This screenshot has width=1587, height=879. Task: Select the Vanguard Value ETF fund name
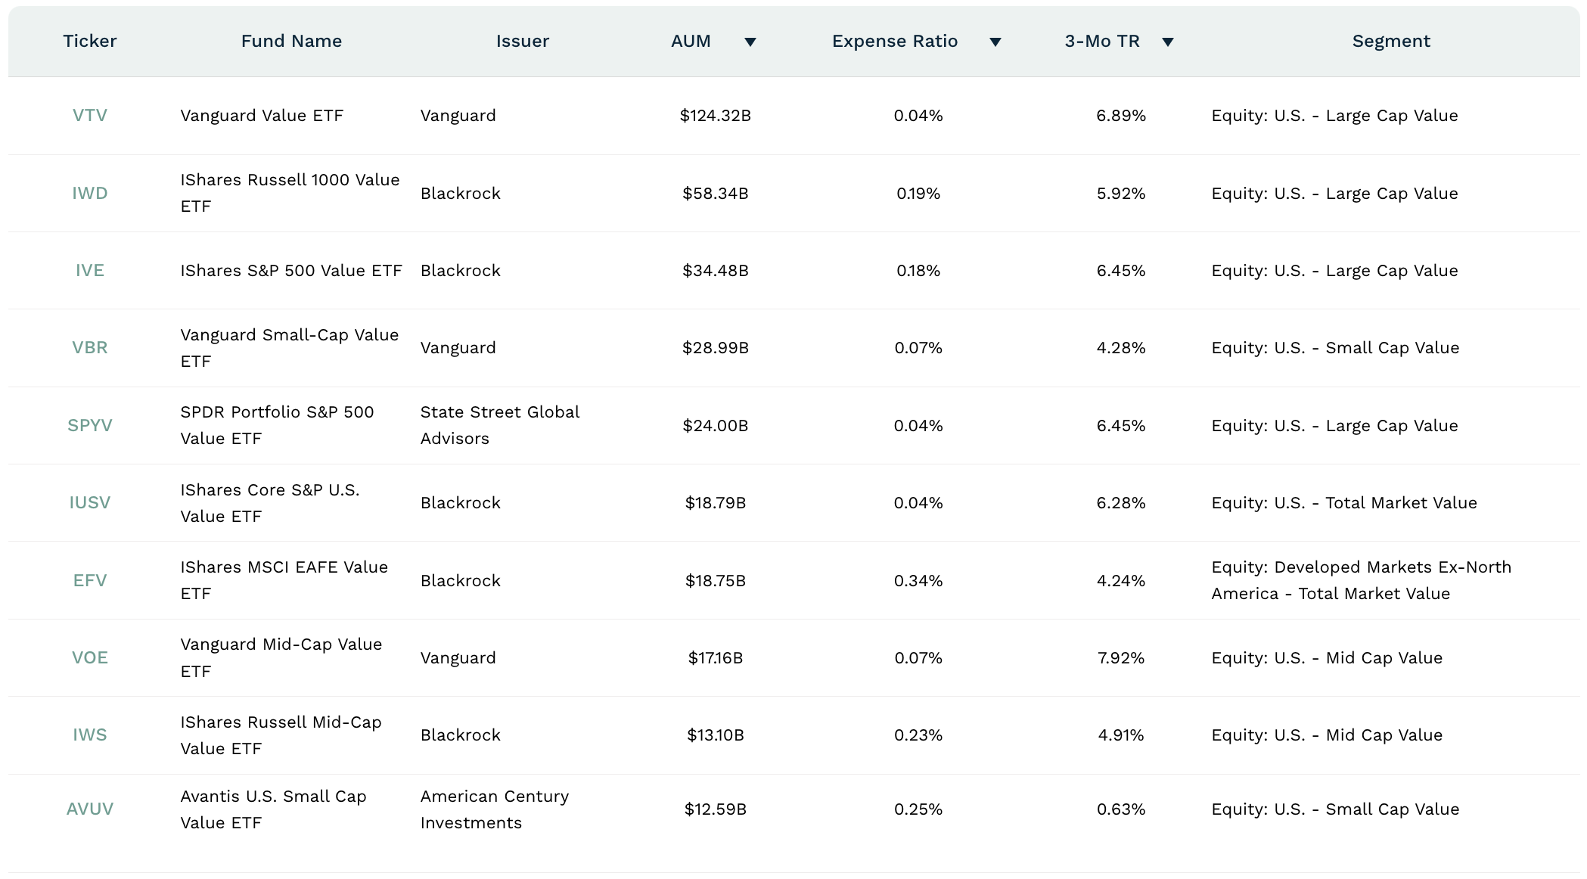click(x=262, y=115)
